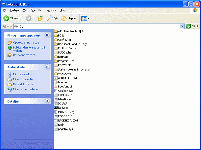Click the Gå til go button
201x150 pixels.
192,26
